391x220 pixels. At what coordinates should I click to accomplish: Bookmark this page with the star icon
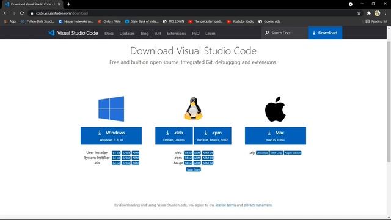coord(359,13)
